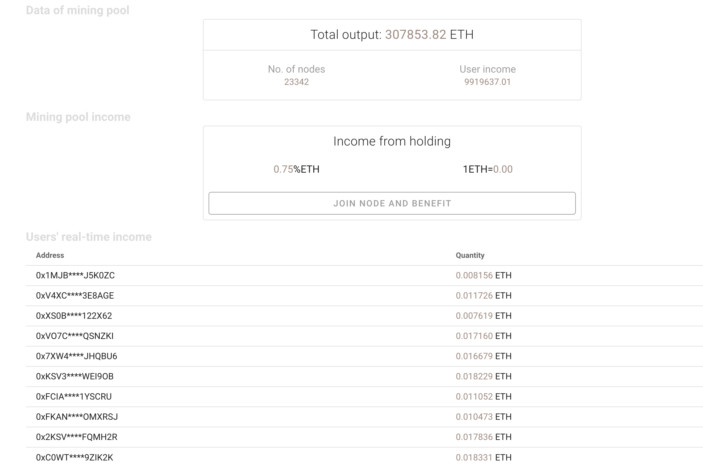Click the 0.018331 ETH quantity
This screenshot has height=469, width=703.
[x=483, y=458]
